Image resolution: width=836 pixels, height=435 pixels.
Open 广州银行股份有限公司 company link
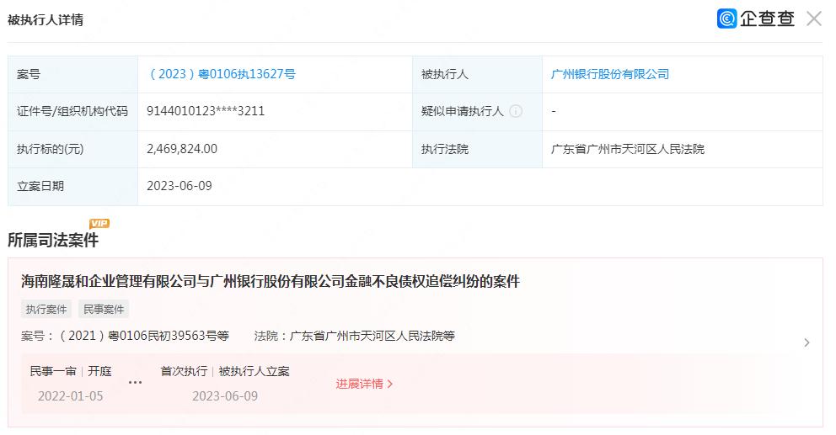tap(609, 74)
